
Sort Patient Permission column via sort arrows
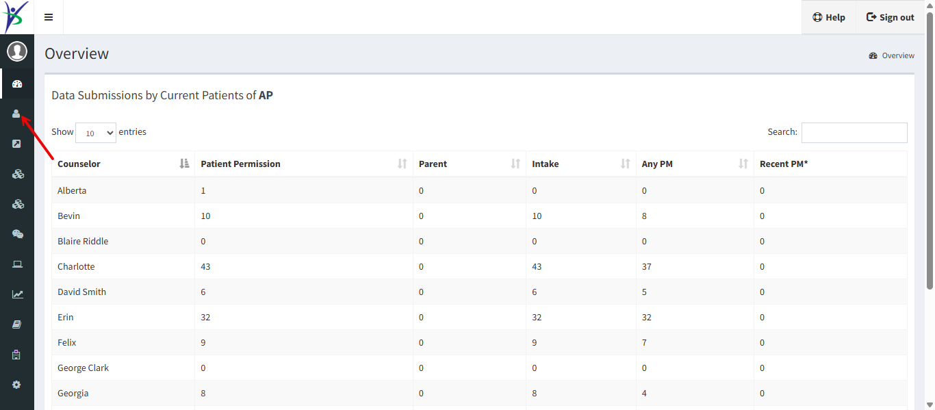click(x=402, y=164)
